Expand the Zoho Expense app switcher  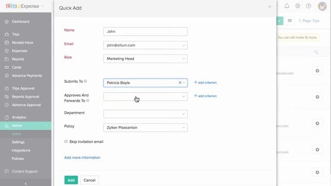[42, 6]
